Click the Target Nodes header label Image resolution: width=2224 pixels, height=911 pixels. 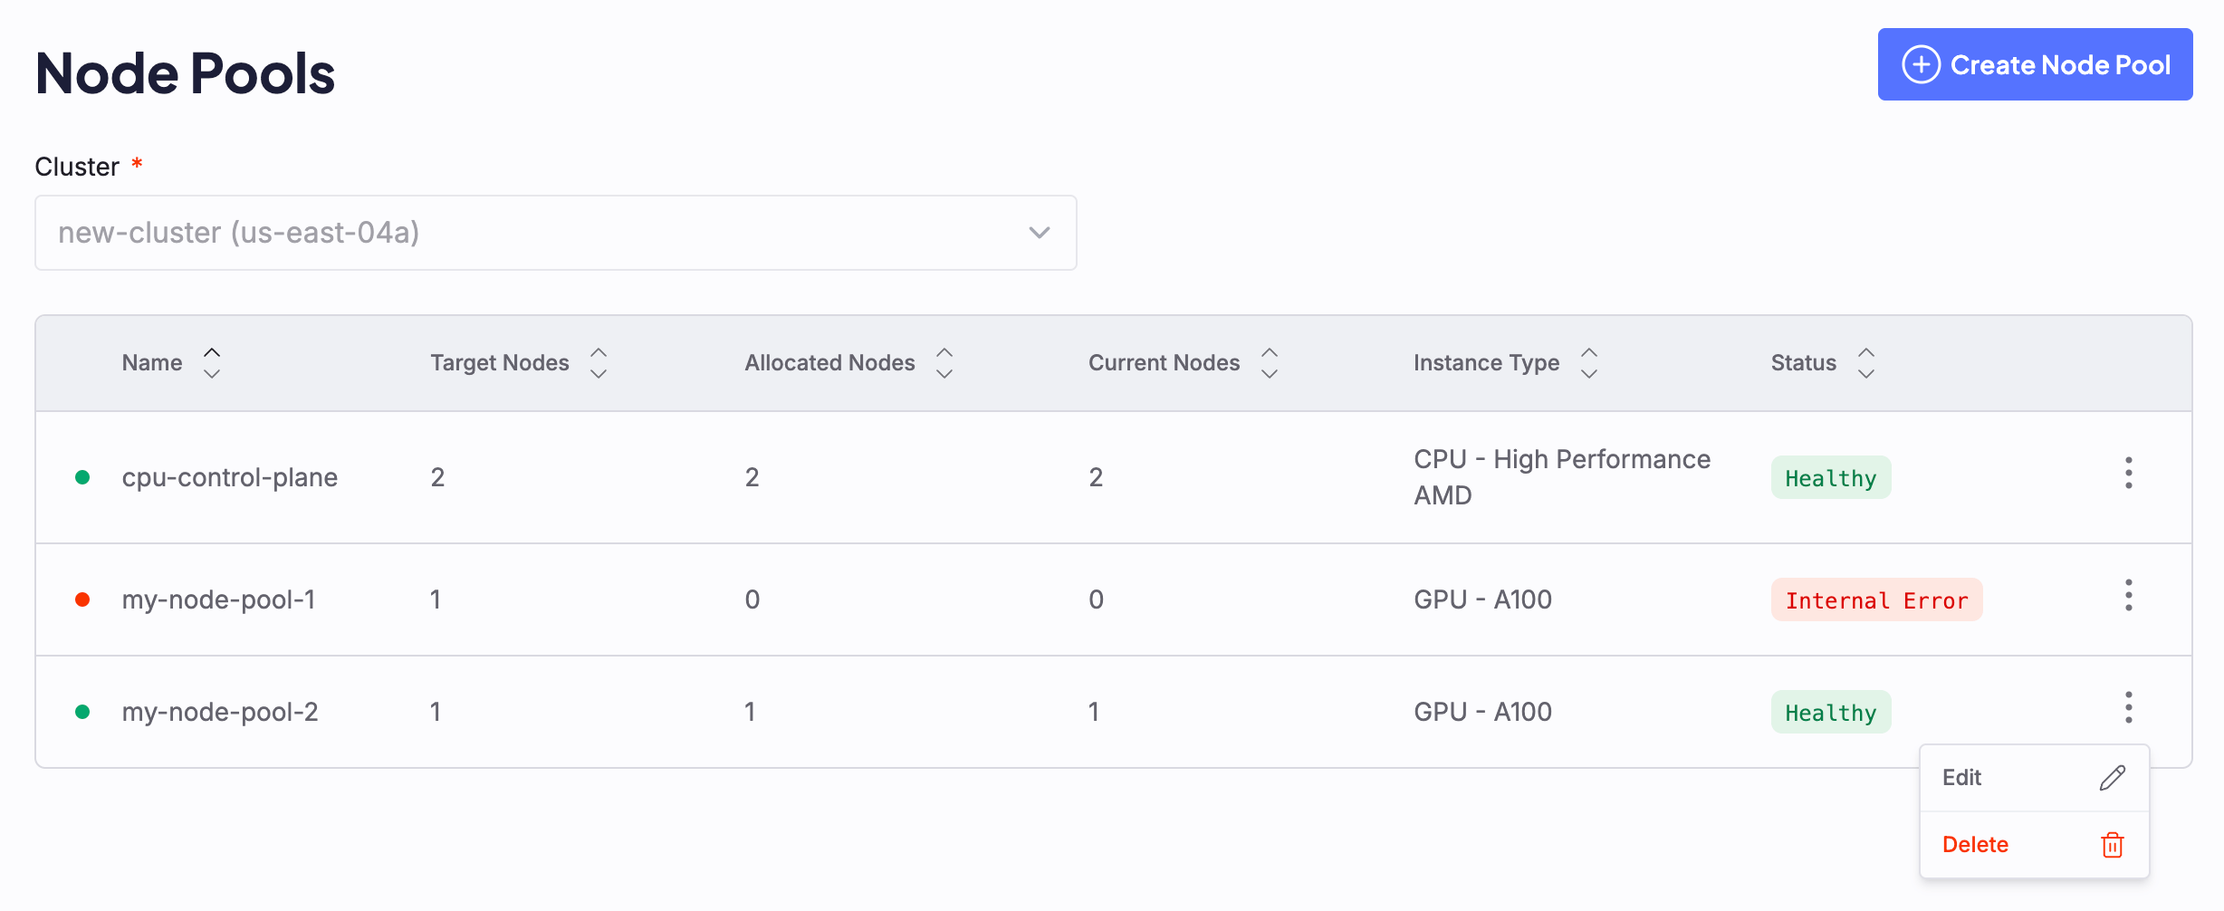(x=500, y=363)
